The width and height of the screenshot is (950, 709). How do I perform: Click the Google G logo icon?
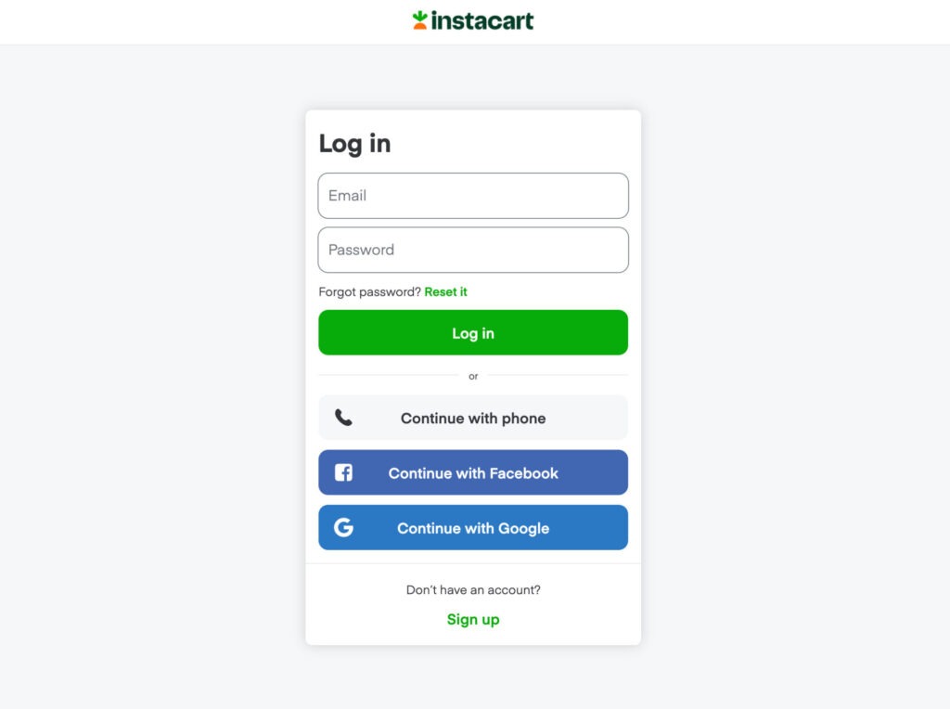pyautogui.click(x=343, y=527)
